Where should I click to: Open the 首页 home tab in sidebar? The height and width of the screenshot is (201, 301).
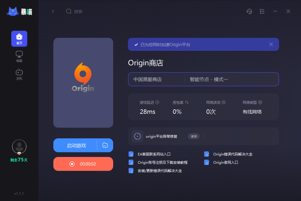point(19,39)
